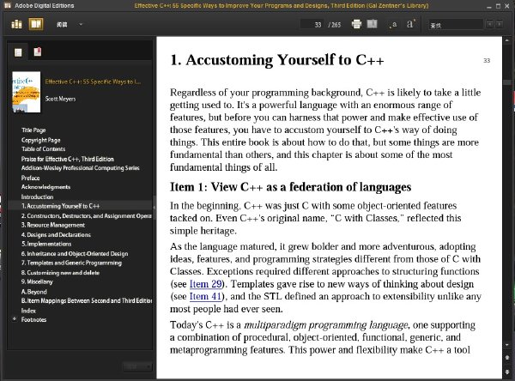Open the Table of Contents panel tab
Viewport: 515px width, 381px height.
pos(18,52)
